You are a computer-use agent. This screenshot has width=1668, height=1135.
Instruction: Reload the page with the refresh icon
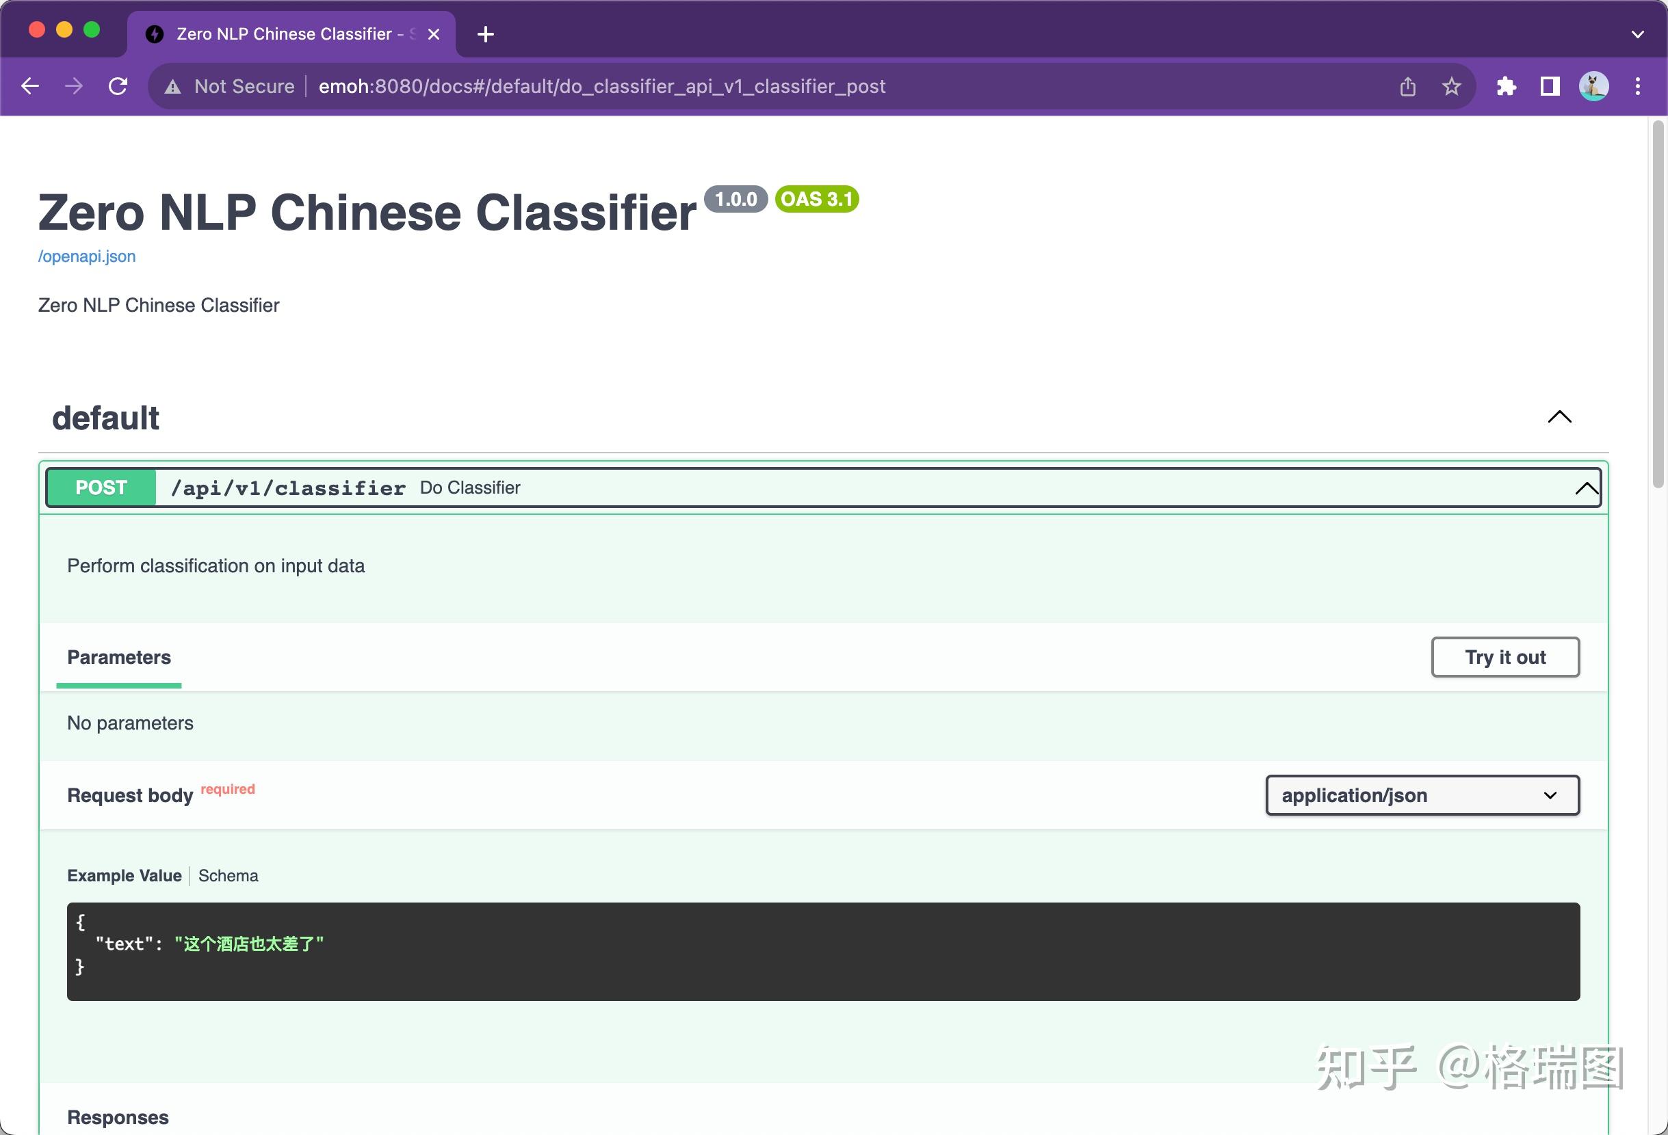point(118,86)
